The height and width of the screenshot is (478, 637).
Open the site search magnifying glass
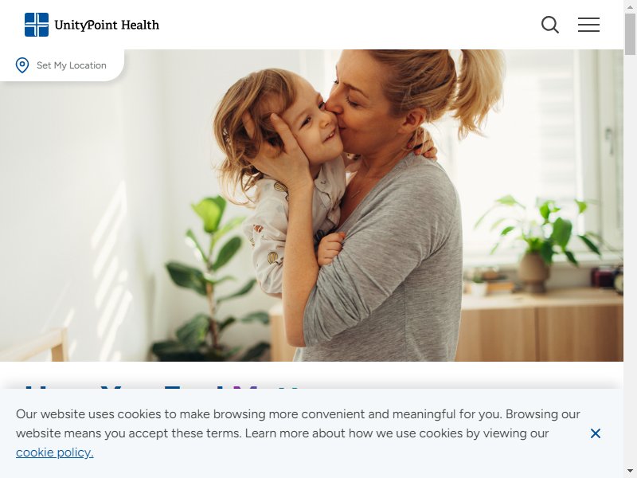(x=550, y=25)
